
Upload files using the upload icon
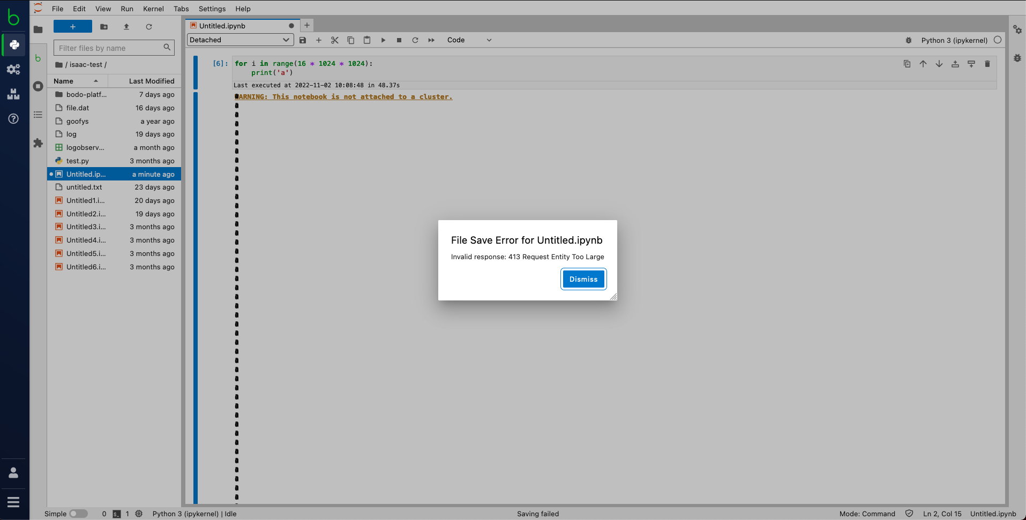[126, 26]
